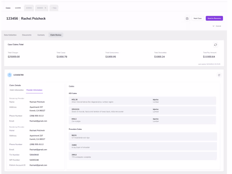This screenshot has height=174, width=232.
Task: Switch to the Documents tab
Action: (27, 35)
